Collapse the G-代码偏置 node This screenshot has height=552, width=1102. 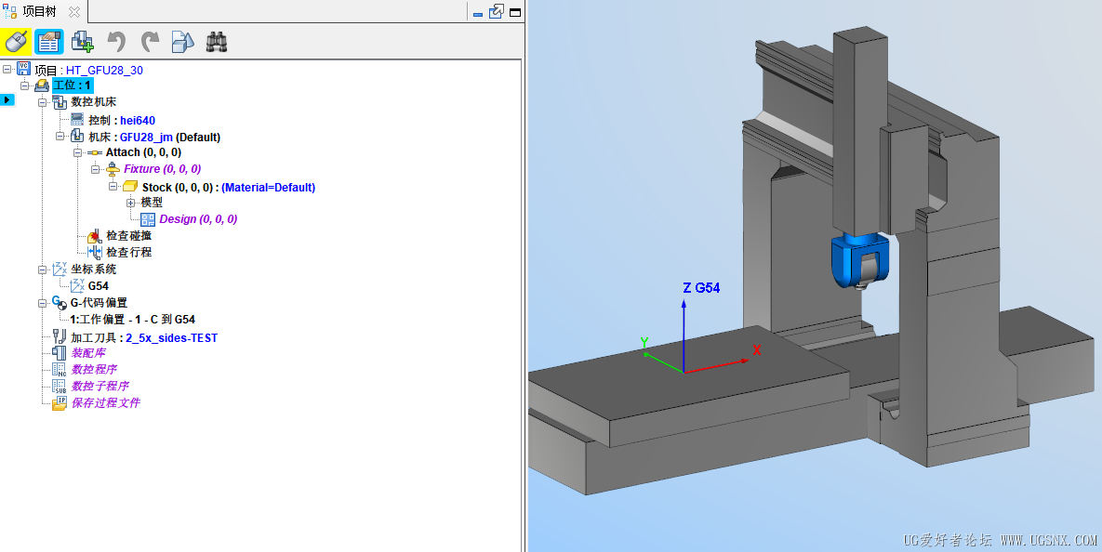[x=42, y=303]
